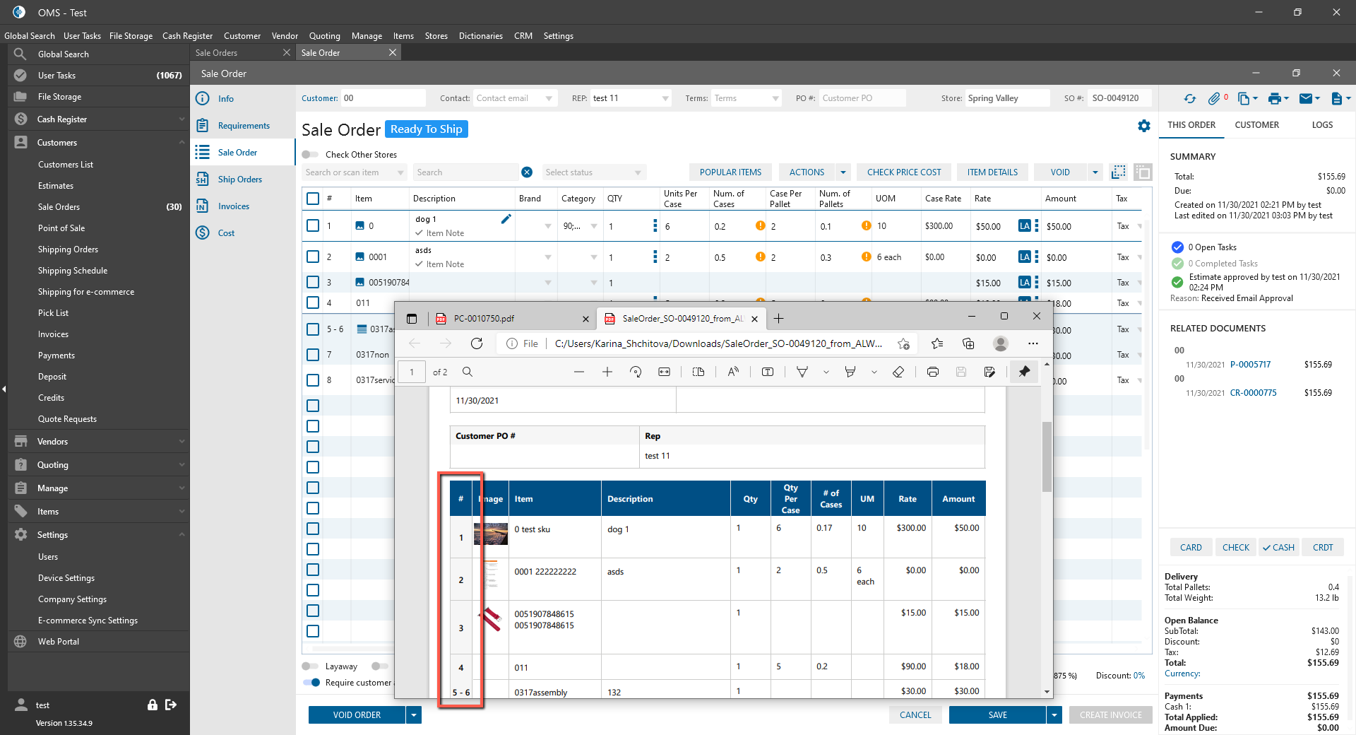
Task: Toggle the Check Other Stores switch
Action: (x=310, y=155)
